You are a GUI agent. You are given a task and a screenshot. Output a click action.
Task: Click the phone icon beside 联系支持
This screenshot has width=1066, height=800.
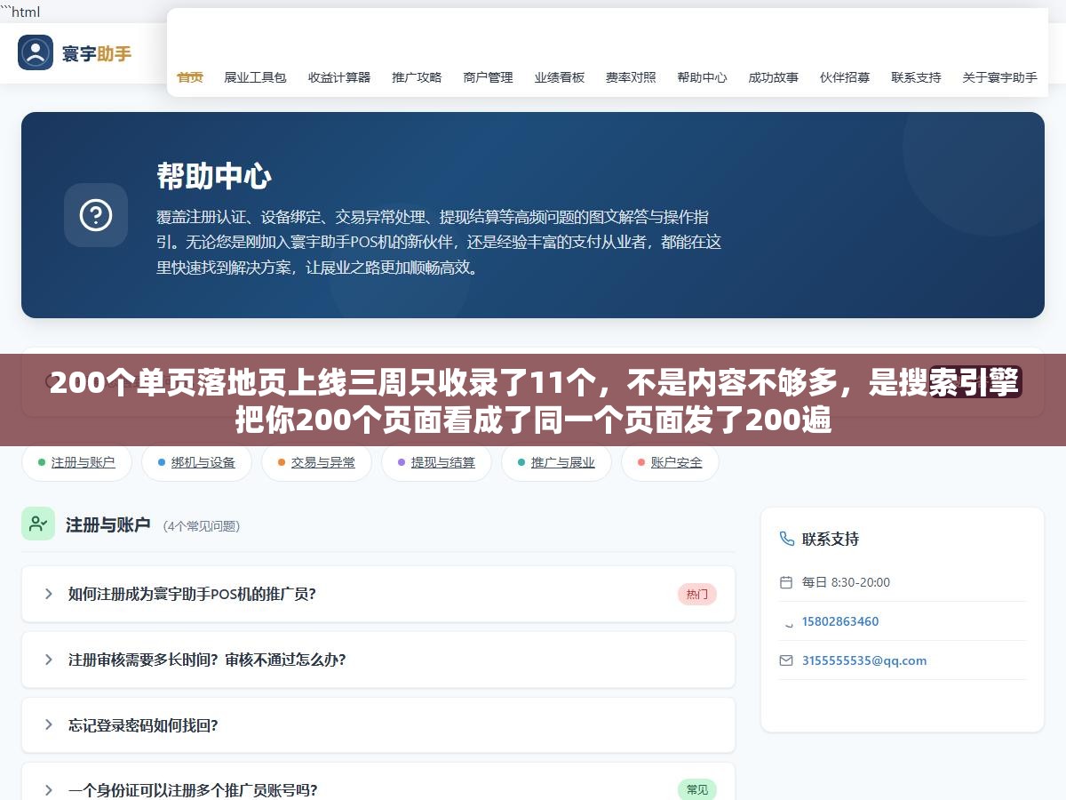coord(786,539)
